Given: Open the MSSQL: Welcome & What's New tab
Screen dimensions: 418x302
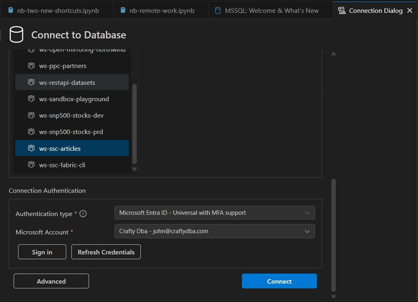Looking at the screenshot, I should [x=272, y=10].
